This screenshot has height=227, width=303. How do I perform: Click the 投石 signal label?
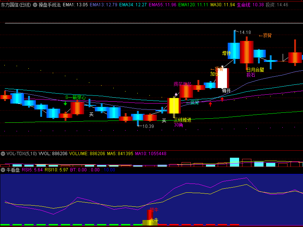pyautogui.click(x=251, y=75)
